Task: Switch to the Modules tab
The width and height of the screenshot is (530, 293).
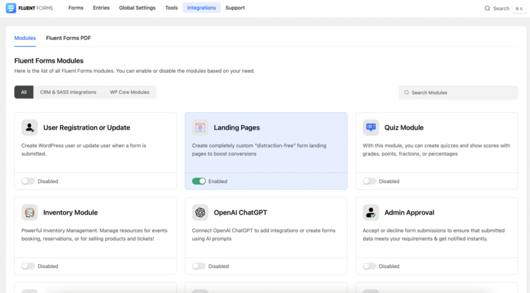Action: 25,38
